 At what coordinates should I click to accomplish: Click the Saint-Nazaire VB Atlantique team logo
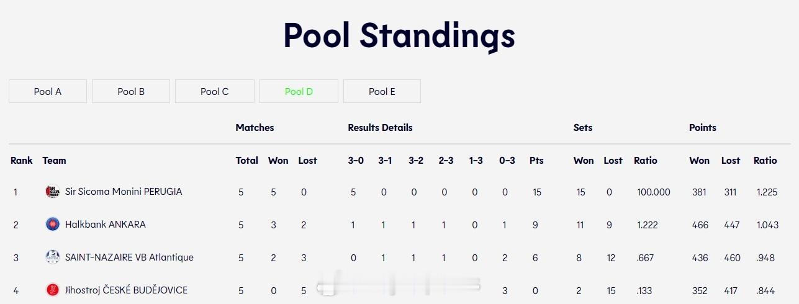point(53,257)
